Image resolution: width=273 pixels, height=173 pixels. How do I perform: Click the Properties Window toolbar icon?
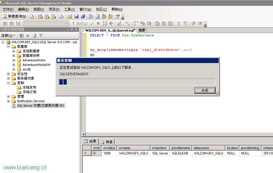pos(117,16)
